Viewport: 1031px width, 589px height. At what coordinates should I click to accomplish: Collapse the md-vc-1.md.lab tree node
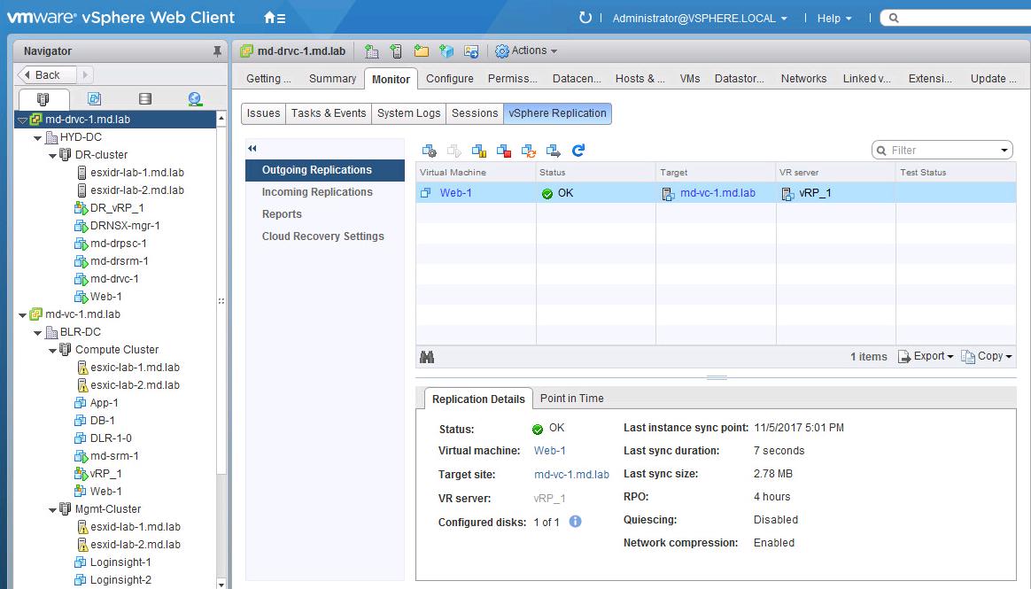pos(23,315)
